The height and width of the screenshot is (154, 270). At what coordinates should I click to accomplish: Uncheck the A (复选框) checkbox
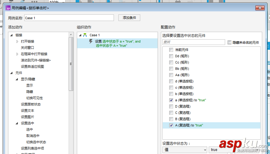point(171,125)
